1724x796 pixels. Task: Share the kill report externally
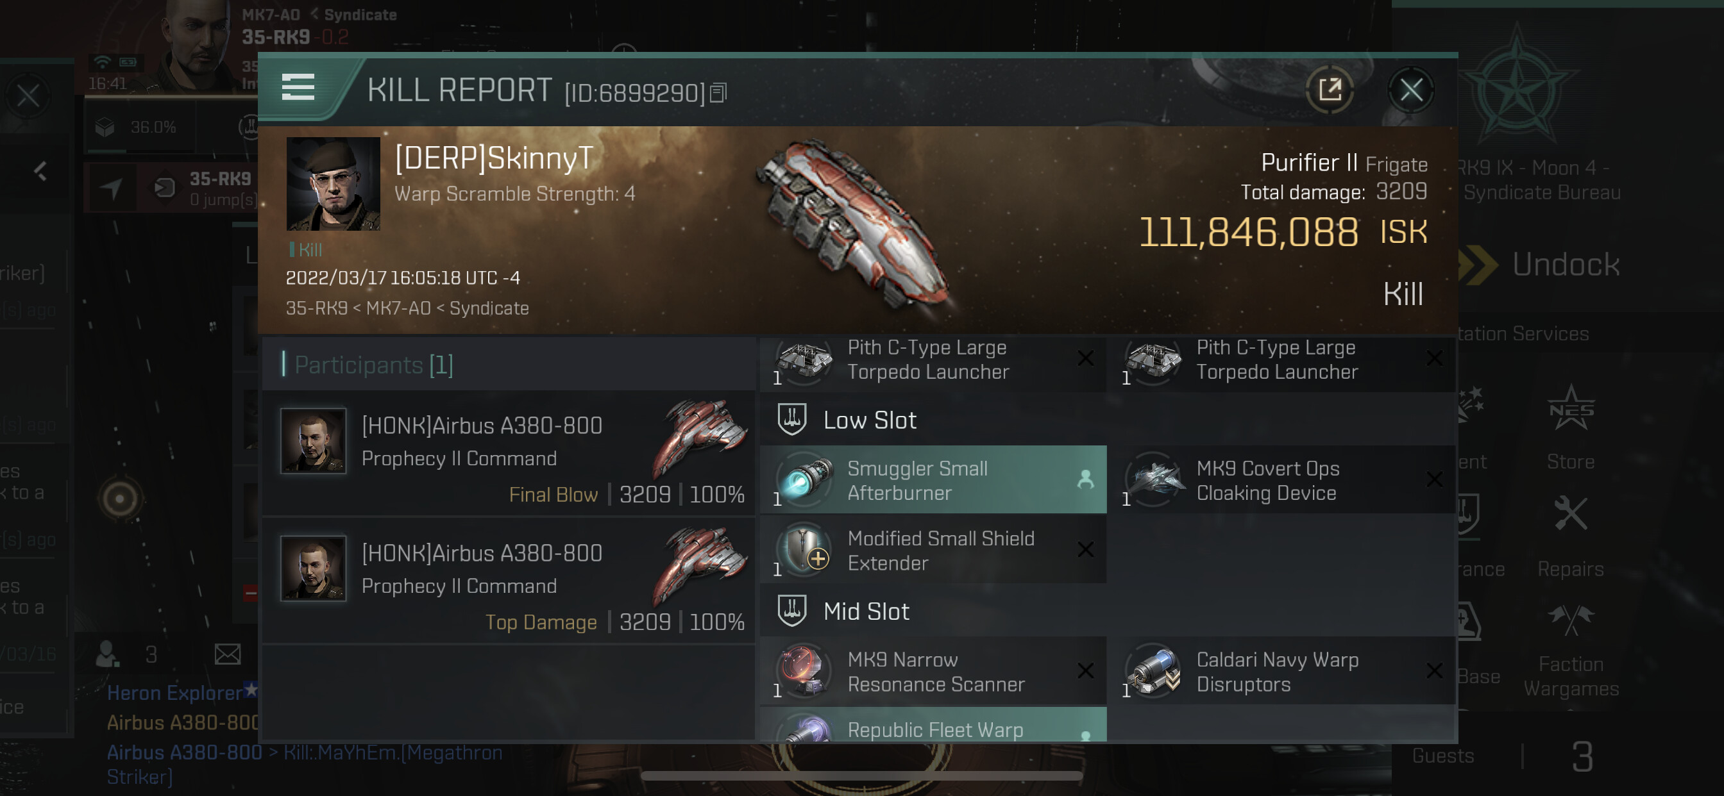click(1329, 90)
